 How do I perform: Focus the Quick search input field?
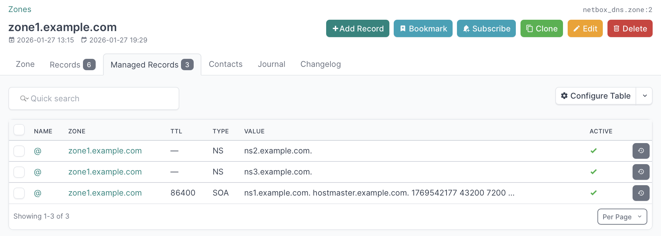(x=100, y=99)
